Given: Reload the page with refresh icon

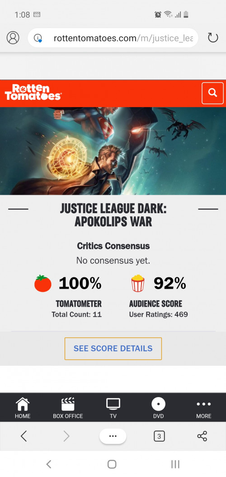Looking at the screenshot, I should 212,38.
